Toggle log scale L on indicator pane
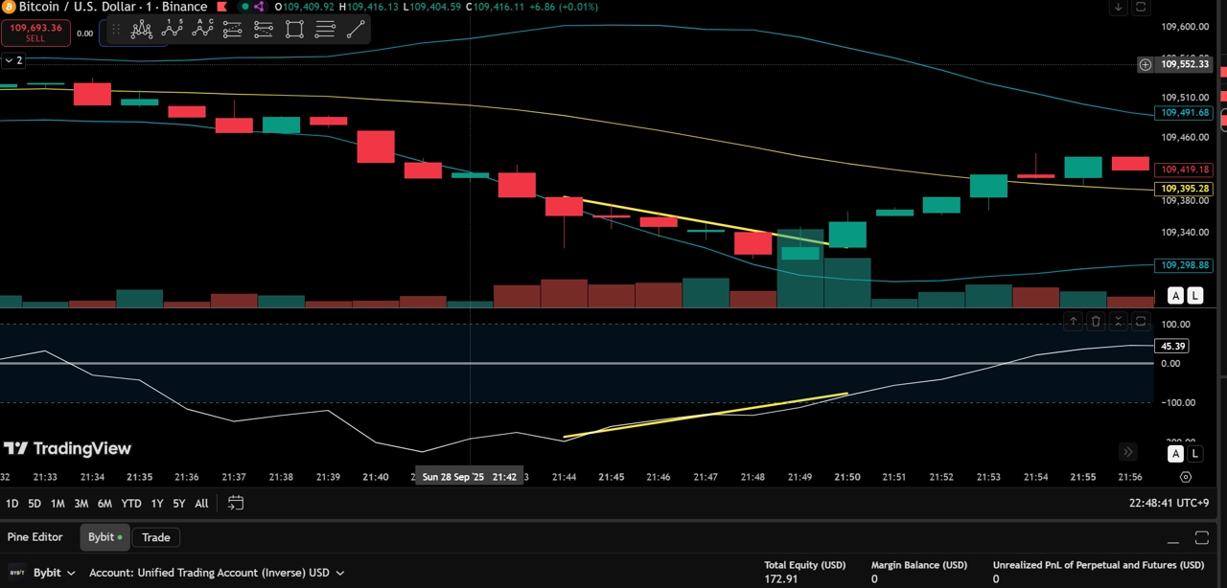 (1194, 453)
